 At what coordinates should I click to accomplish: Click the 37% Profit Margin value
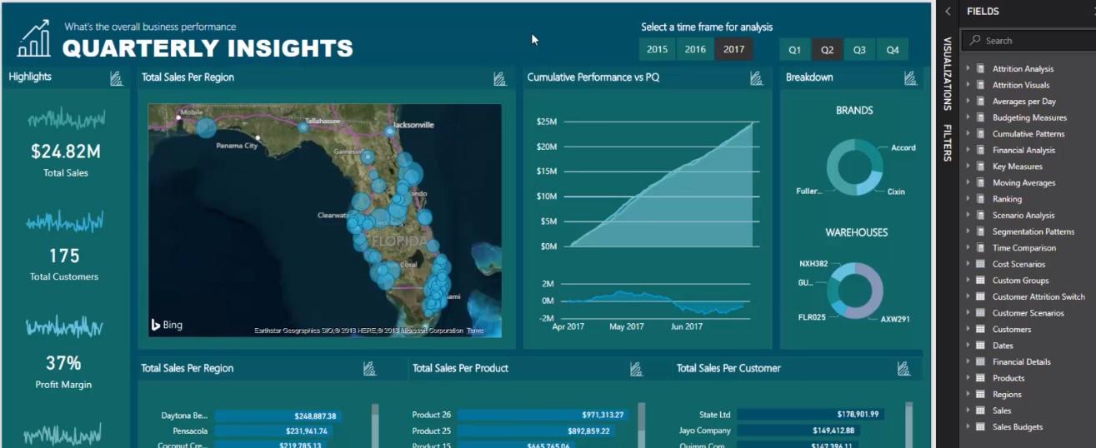coord(64,363)
